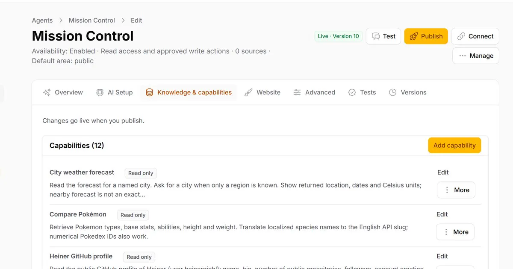Click the Read only badge for City weather forecast
The image size is (513, 269).
click(x=141, y=173)
